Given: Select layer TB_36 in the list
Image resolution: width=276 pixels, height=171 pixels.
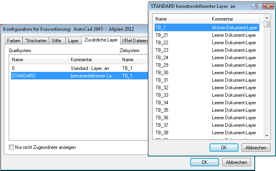Looking at the screenshot, I should 207,118.
